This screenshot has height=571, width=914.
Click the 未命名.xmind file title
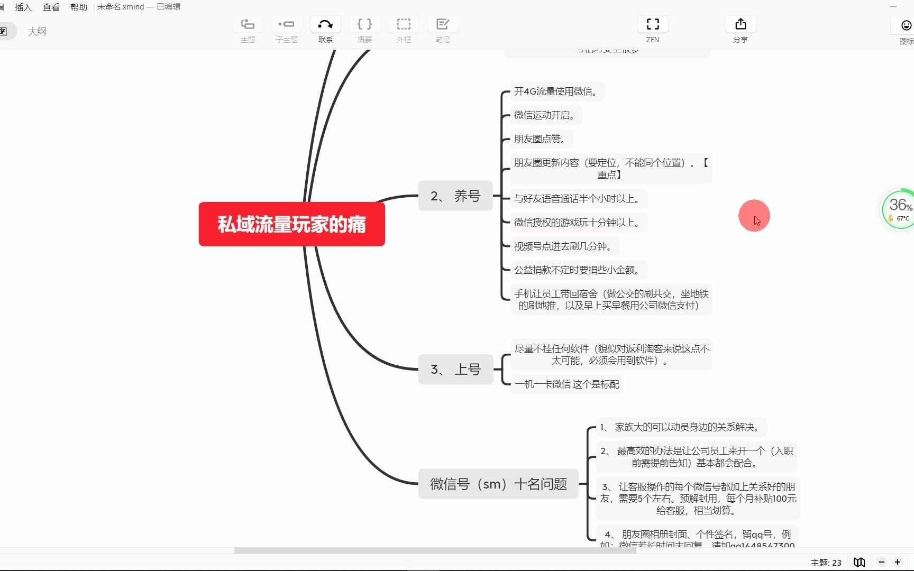tap(120, 7)
